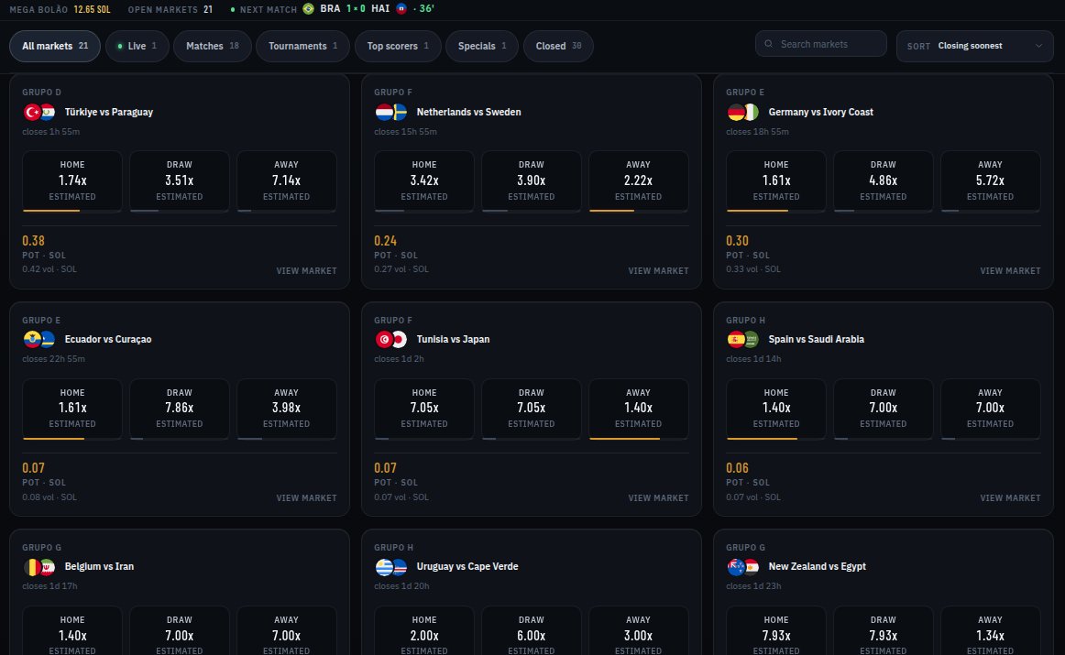Click the Belgium vs Iran flags icon
1065x655 pixels.
click(39, 567)
